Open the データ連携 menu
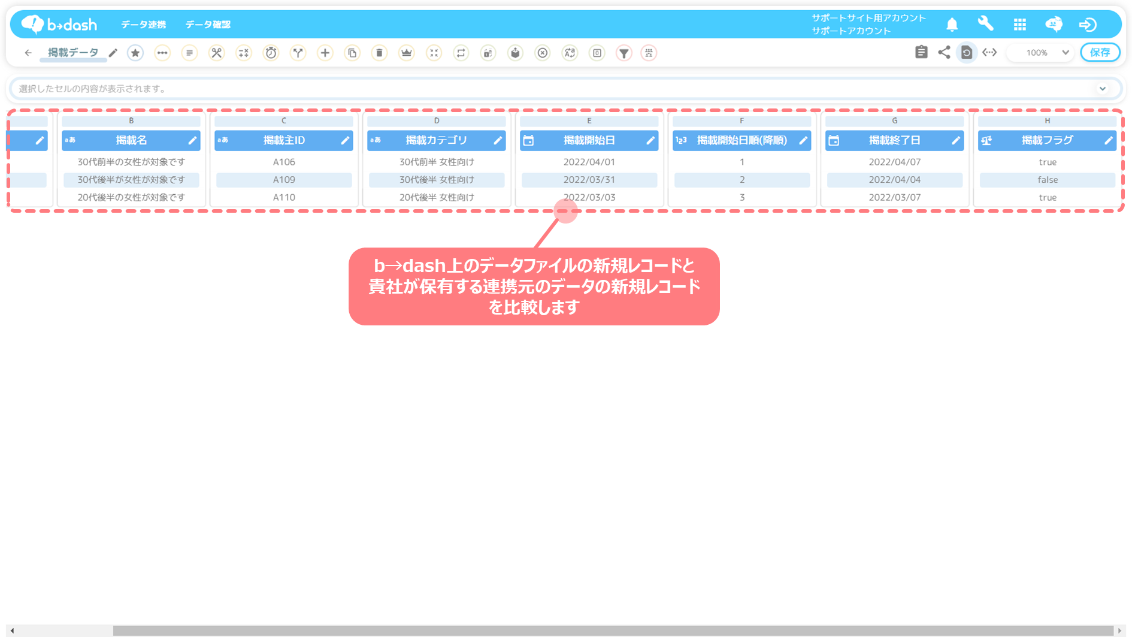The image size is (1132, 637). 143,25
